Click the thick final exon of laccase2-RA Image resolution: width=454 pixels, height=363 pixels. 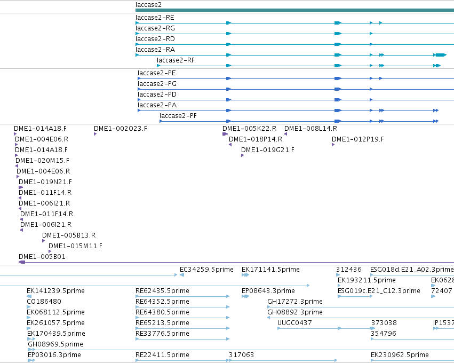[441, 55]
